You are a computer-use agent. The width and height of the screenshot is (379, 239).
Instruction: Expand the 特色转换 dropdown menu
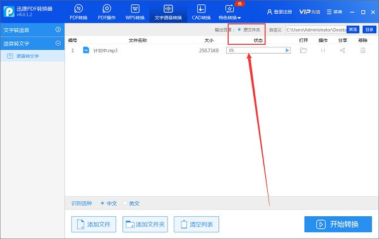[x=230, y=12]
